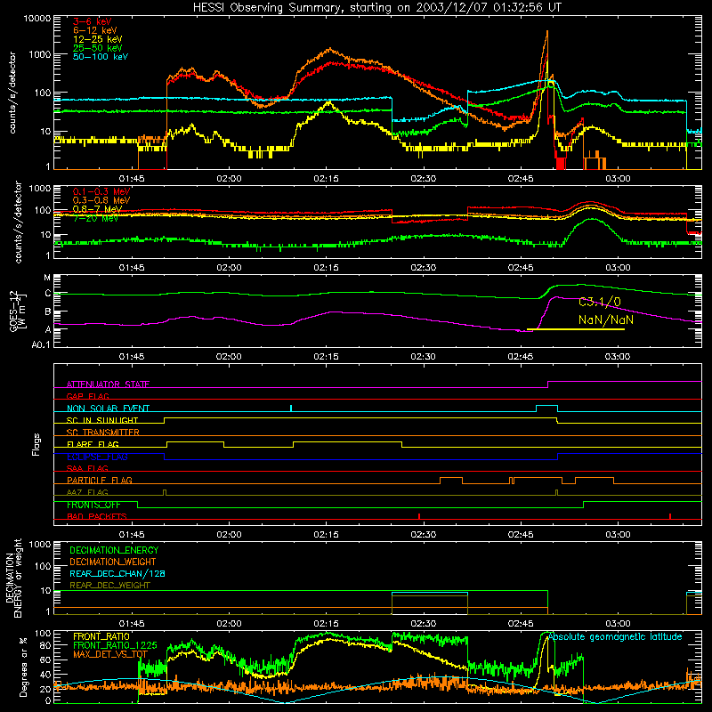Select the SC_TRANSMITTER flag label

(103, 432)
